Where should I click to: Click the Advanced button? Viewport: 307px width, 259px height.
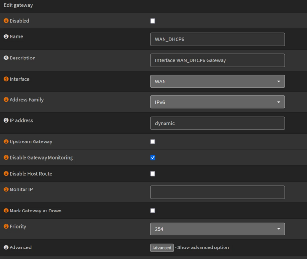pos(162,248)
